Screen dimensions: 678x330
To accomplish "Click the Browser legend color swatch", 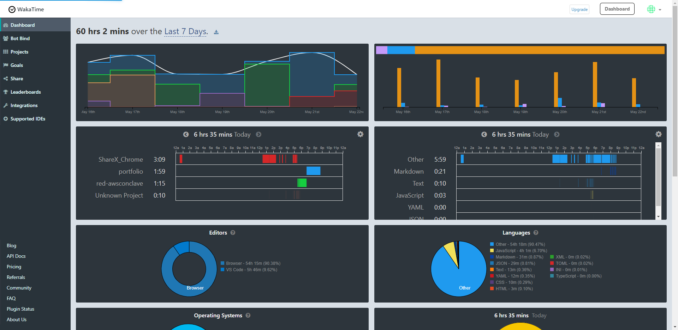I will coord(222,263).
